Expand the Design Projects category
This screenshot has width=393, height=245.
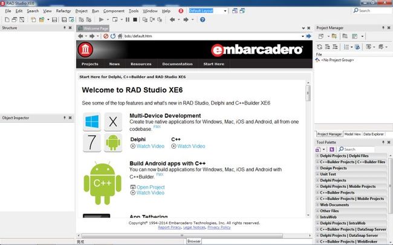click(317, 168)
